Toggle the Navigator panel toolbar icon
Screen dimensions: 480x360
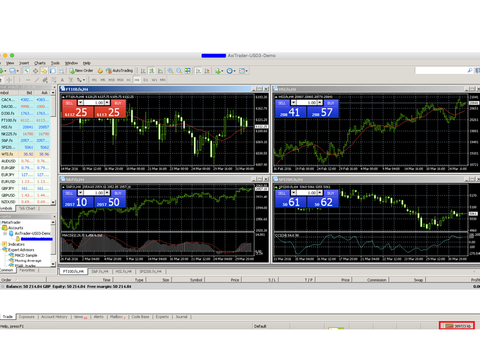pos(44,71)
